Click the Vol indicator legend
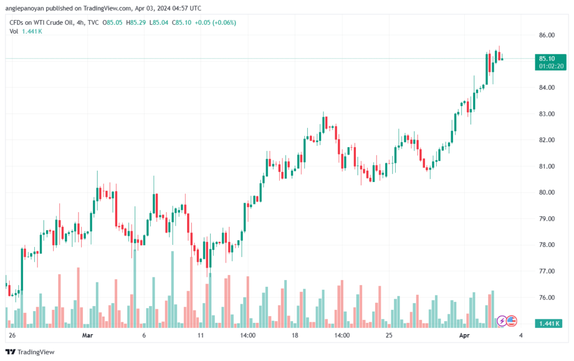Screen dimensions: 574x361 (13, 31)
